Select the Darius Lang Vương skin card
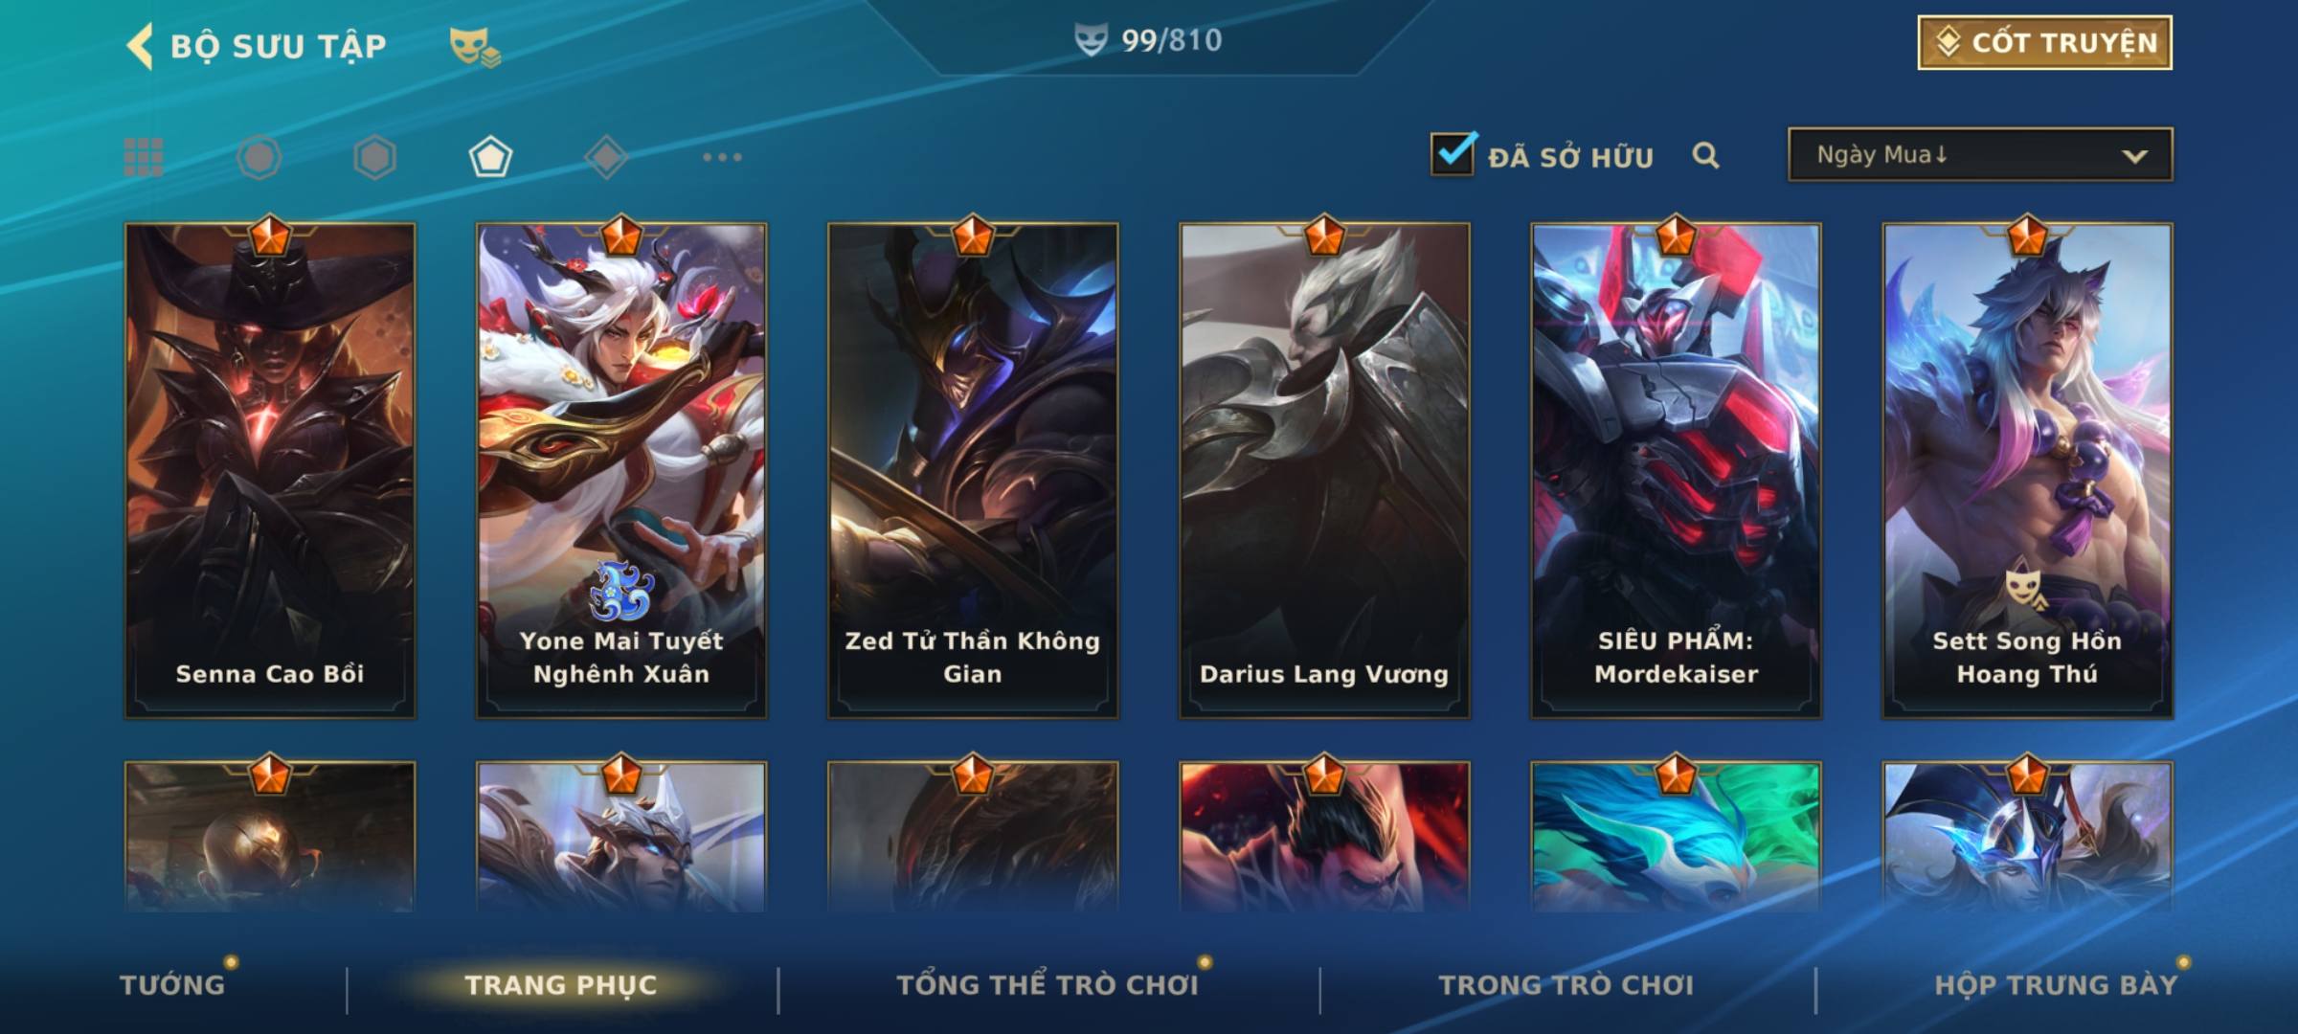The image size is (2298, 1034). click(x=1324, y=470)
